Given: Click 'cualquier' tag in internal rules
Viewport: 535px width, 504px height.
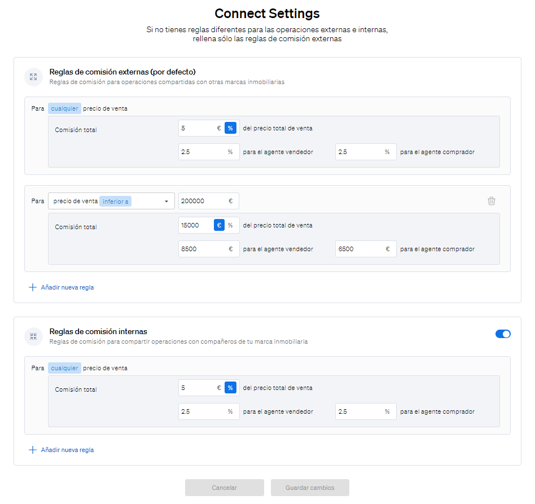Looking at the screenshot, I should pos(64,368).
